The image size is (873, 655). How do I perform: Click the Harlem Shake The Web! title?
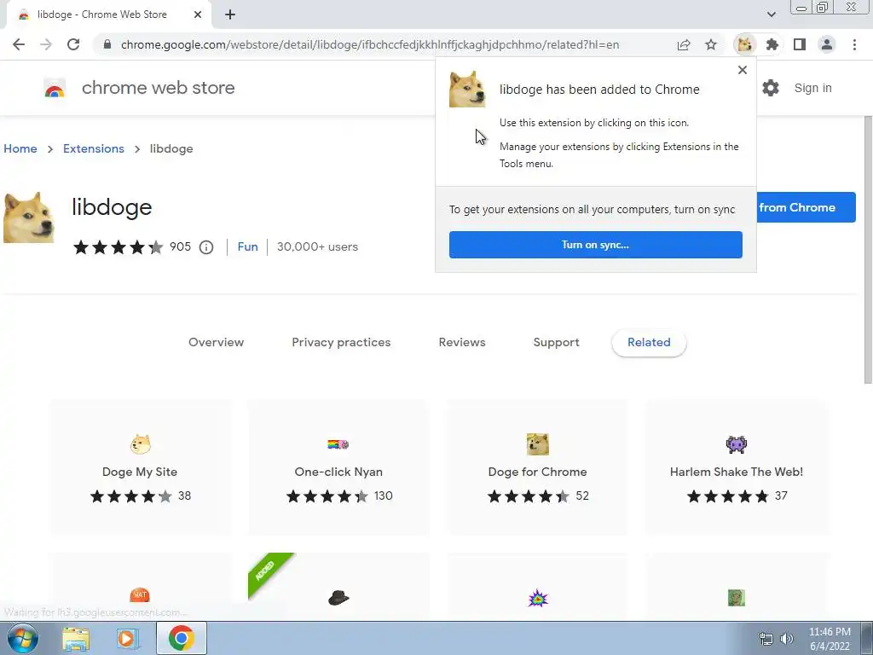[x=737, y=472]
